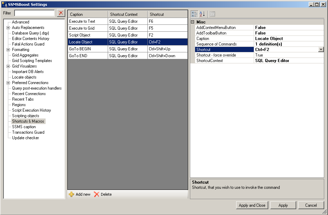Click the Apply button

(x=283, y=205)
